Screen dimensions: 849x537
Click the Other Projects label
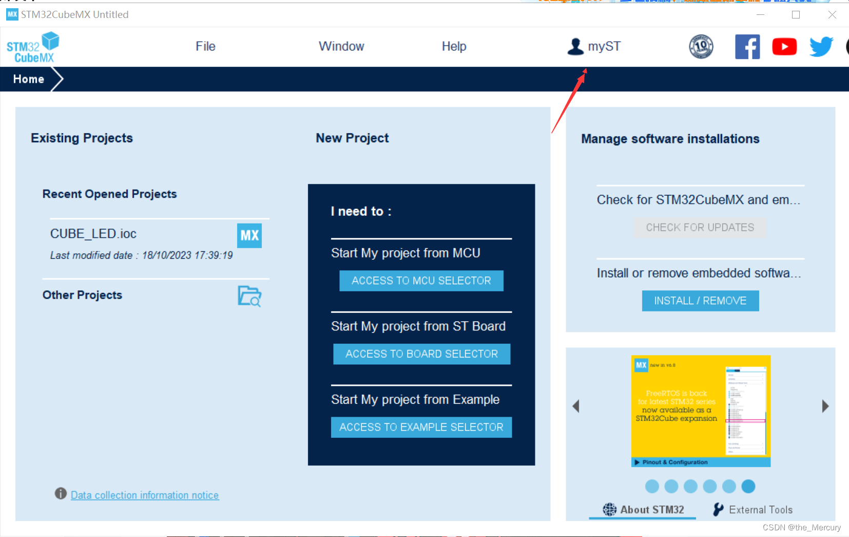pyautogui.click(x=82, y=295)
